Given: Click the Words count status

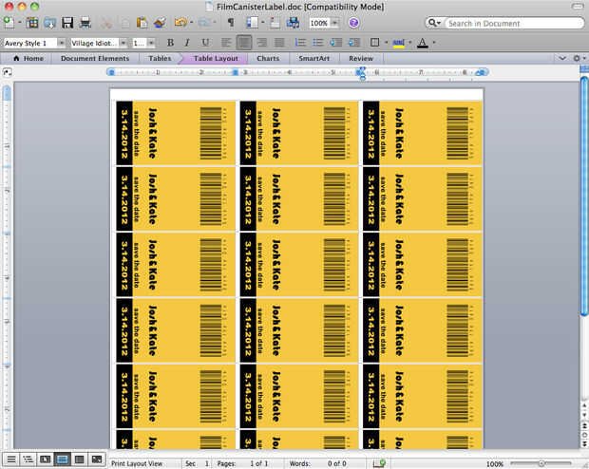Looking at the screenshot, I should pos(318,463).
